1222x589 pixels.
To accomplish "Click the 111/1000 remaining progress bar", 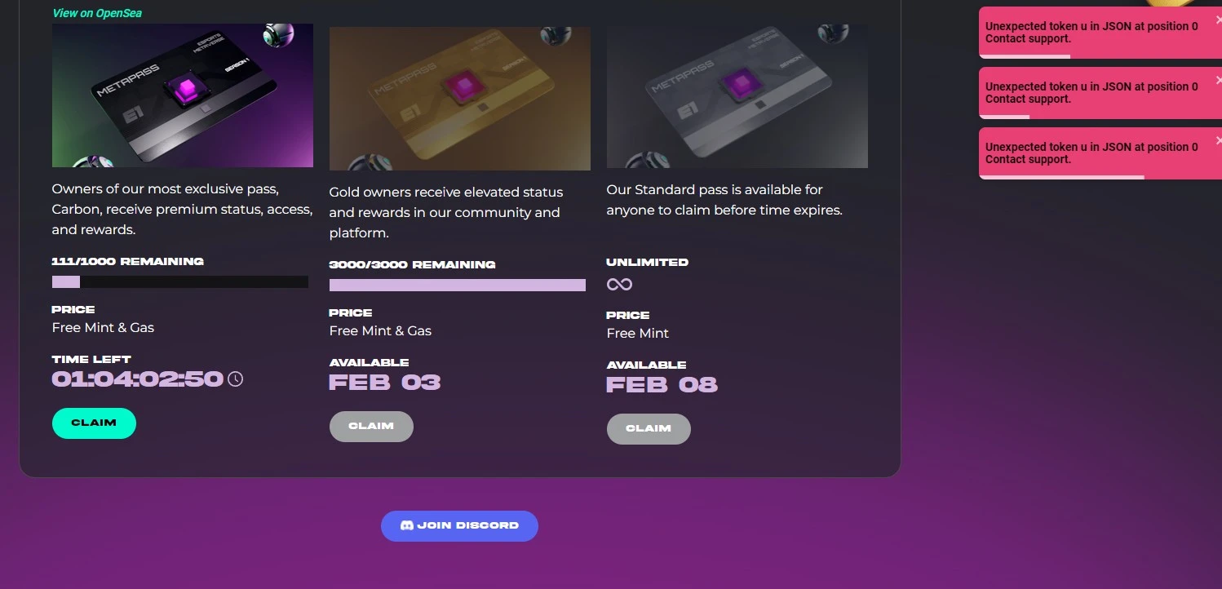I will [x=180, y=282].
